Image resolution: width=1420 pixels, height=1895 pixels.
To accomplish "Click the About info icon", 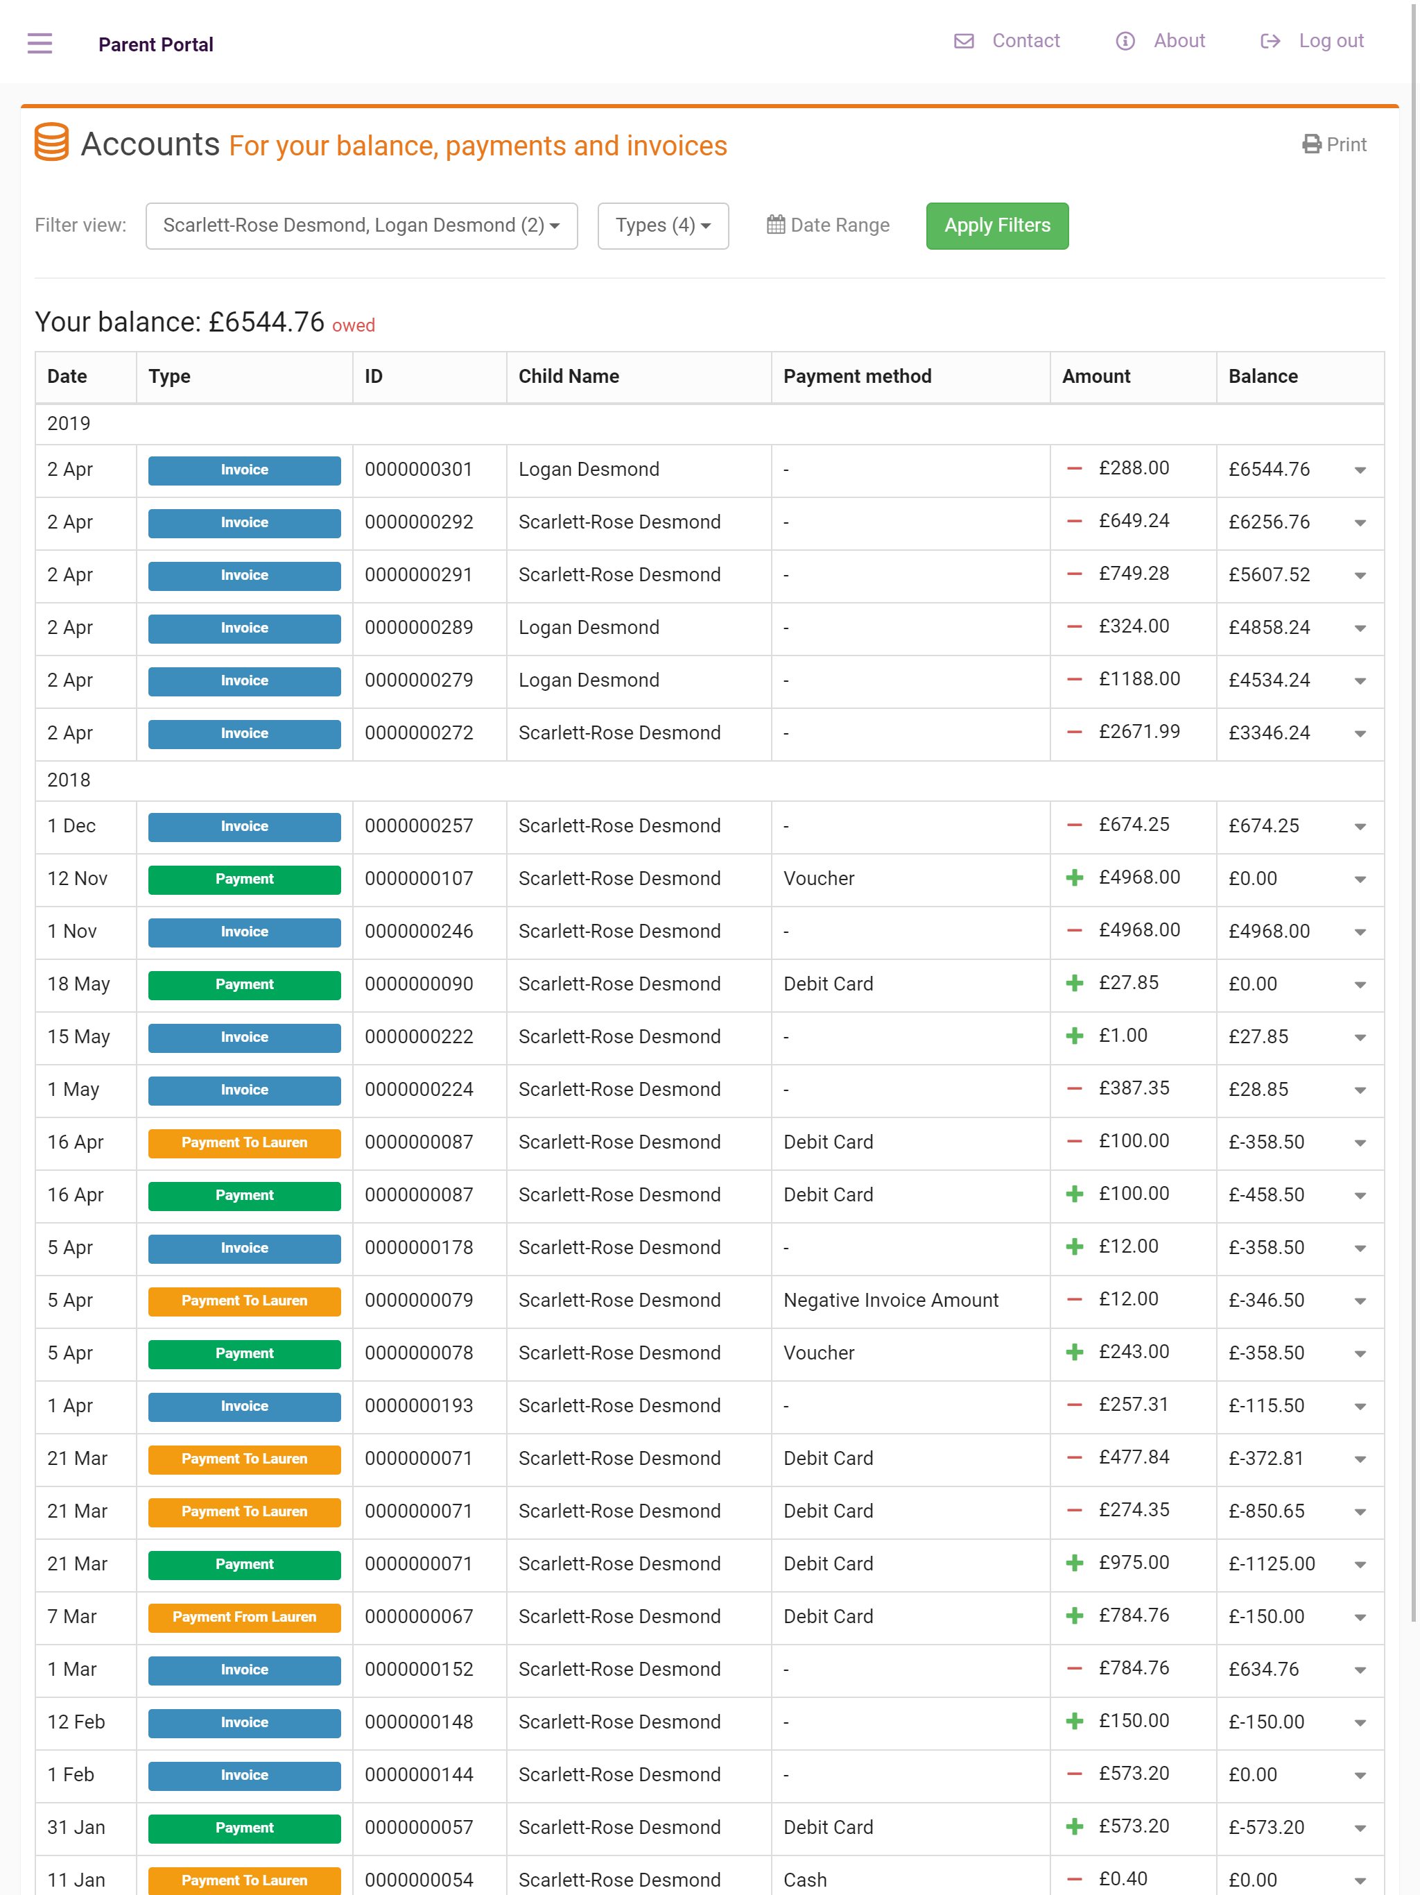I will coord(1125,41).
